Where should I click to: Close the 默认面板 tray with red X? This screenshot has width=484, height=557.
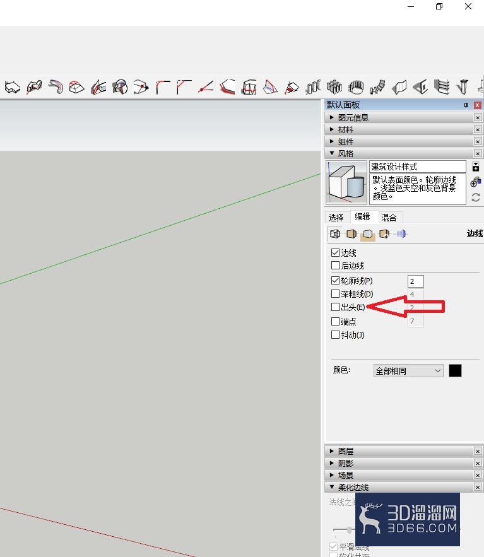478,105
